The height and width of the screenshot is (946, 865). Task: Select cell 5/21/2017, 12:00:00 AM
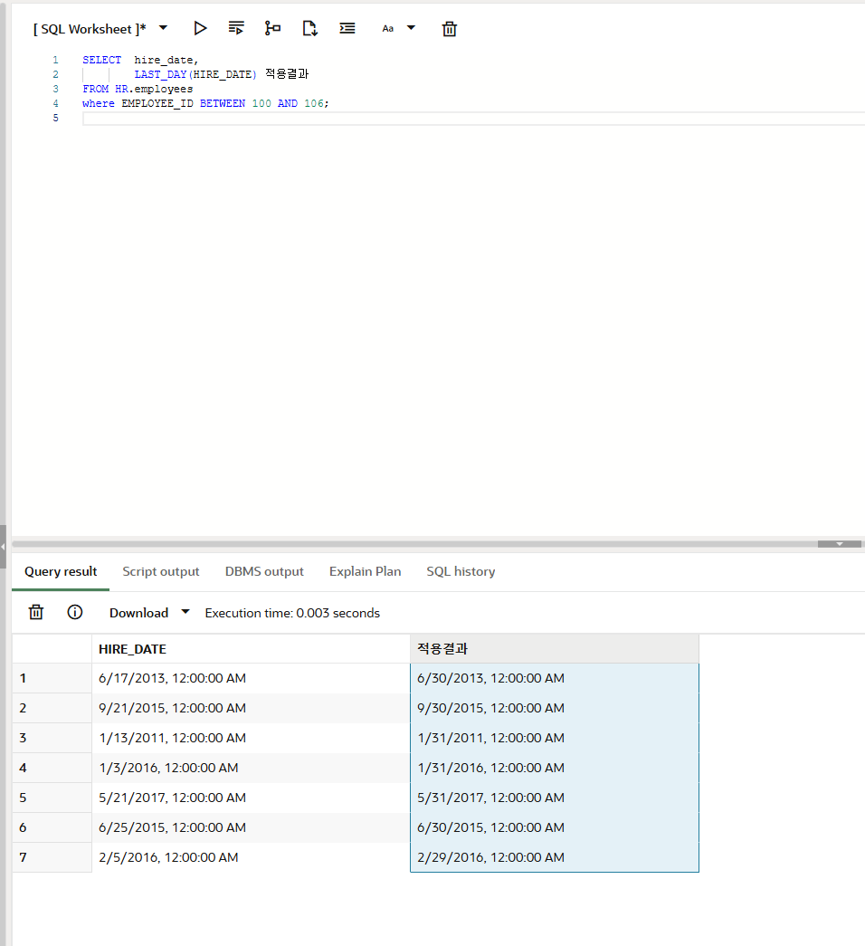pos(251,798)
